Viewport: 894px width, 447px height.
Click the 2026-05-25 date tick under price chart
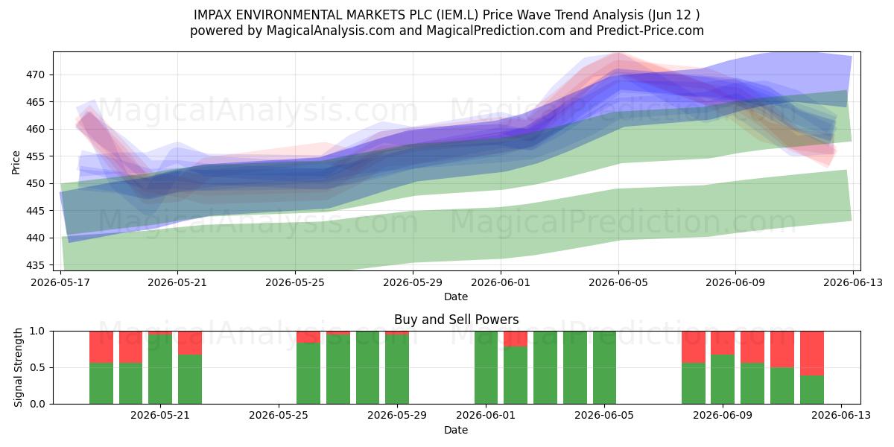click(295, 283)
